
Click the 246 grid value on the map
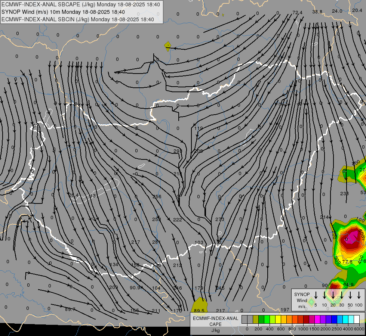(178, 288)
